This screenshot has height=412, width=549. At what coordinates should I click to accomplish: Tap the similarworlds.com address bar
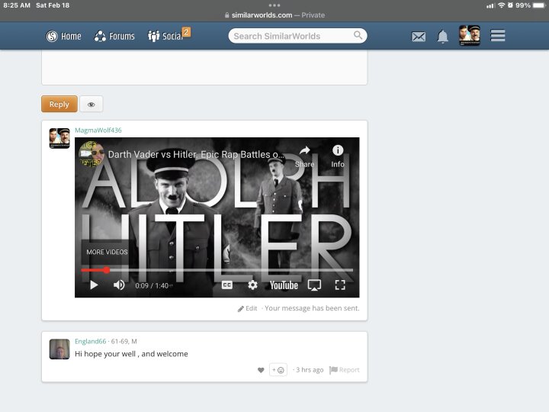point(274,15)
